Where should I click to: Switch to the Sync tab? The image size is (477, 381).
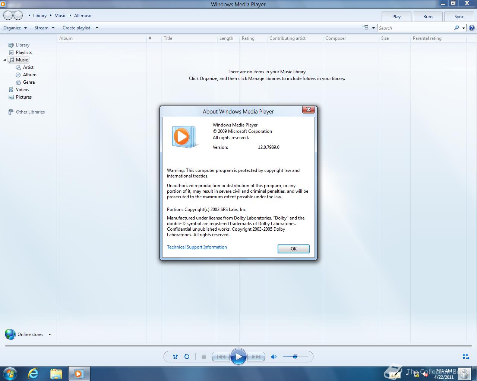459,17
